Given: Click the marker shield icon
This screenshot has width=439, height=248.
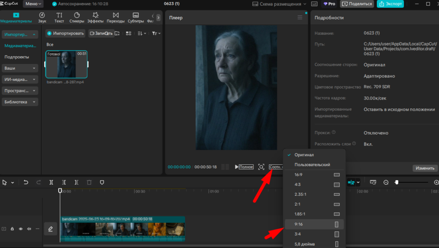Looking at the screenshot, I should click(102, 182).
